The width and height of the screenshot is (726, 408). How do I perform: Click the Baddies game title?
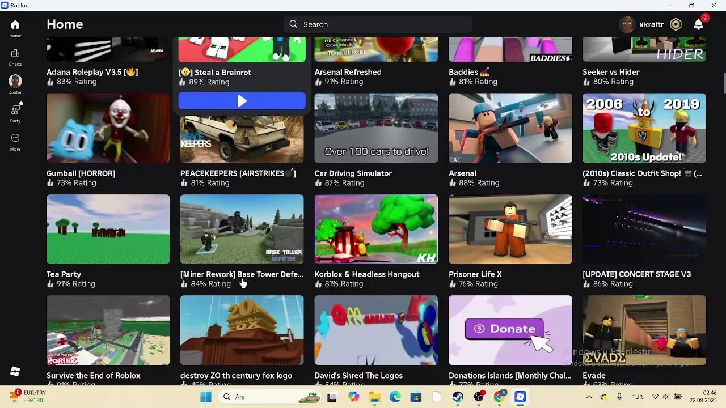[469, 72]
